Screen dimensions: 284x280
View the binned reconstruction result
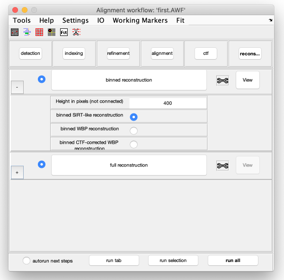tap(248, 80)
